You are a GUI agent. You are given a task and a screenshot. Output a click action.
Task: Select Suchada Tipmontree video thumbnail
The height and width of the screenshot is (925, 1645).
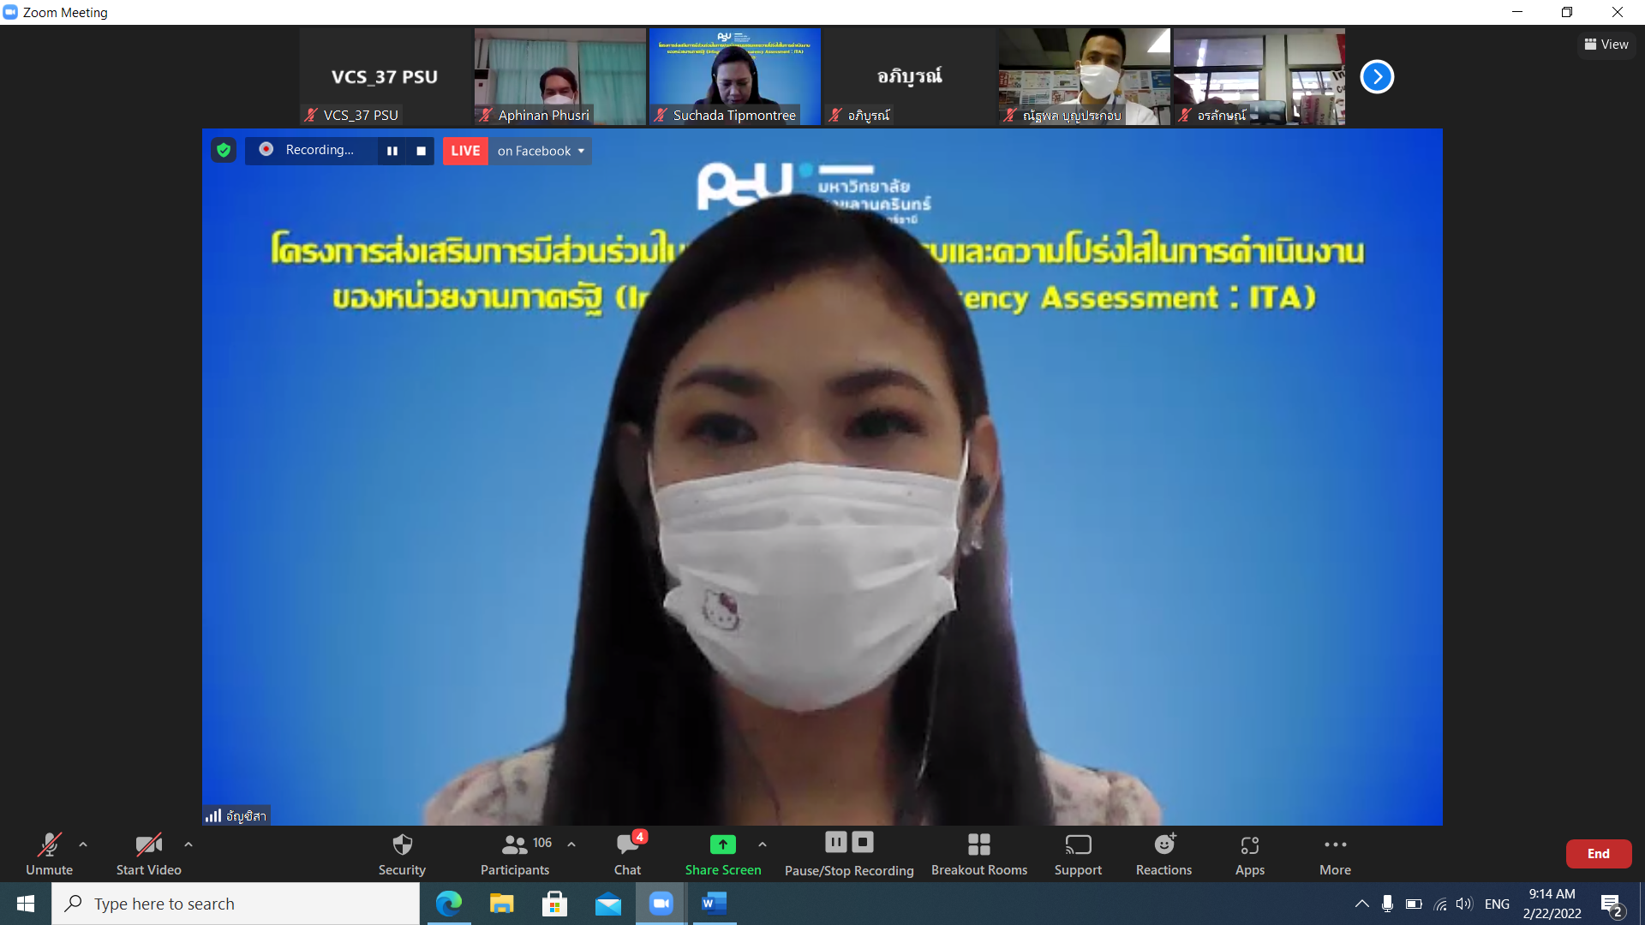(x=735, y=77)
